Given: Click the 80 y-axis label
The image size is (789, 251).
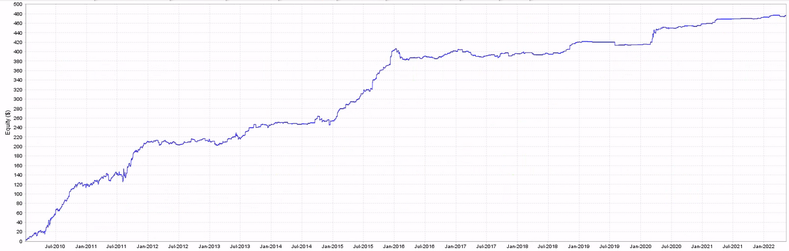Looking at the screenshot, I should (20, 203).
